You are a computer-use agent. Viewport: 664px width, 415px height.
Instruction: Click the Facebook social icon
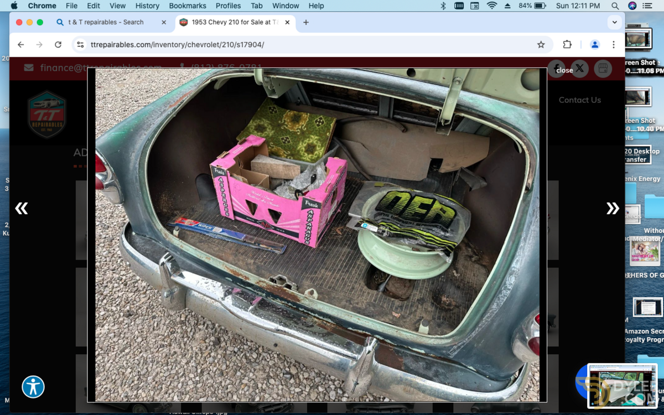[x=555, y=68]
